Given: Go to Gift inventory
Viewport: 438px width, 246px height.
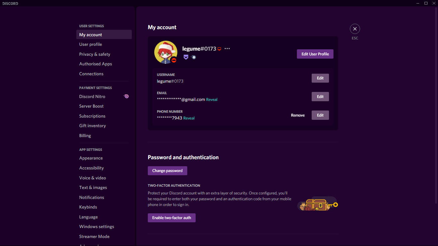Looking at the screenshot, I should point(104,126).
